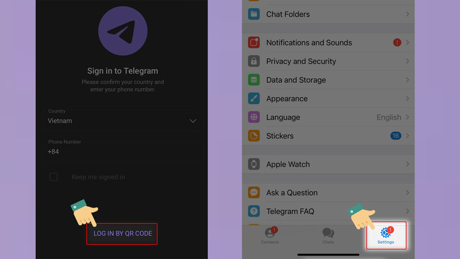Open the Country dropdown showing Vietnam

pyautogui.click(x=122, y=120)
